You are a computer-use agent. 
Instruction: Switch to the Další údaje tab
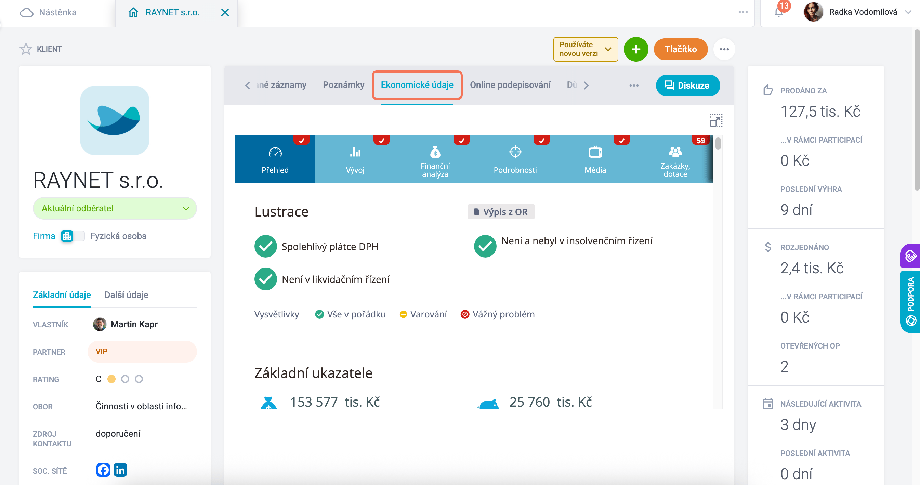point(126,294)
